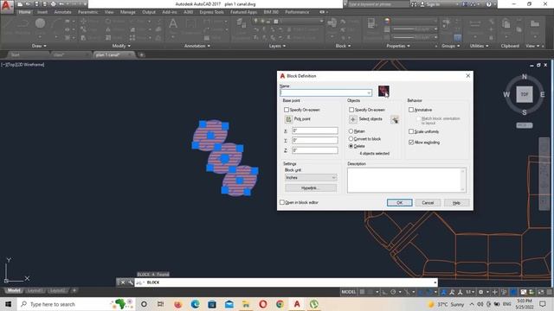
Task: Switch to the Parametric ribbon tab
Action: pyautogui.click(x=88, y=12)
